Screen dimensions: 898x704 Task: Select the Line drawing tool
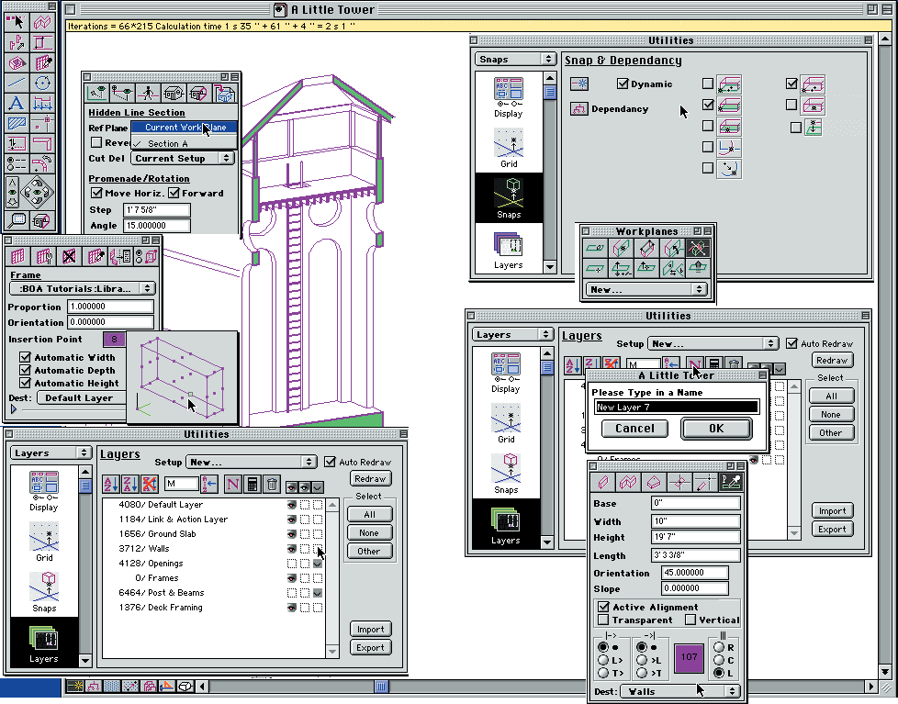pos(17,83)
